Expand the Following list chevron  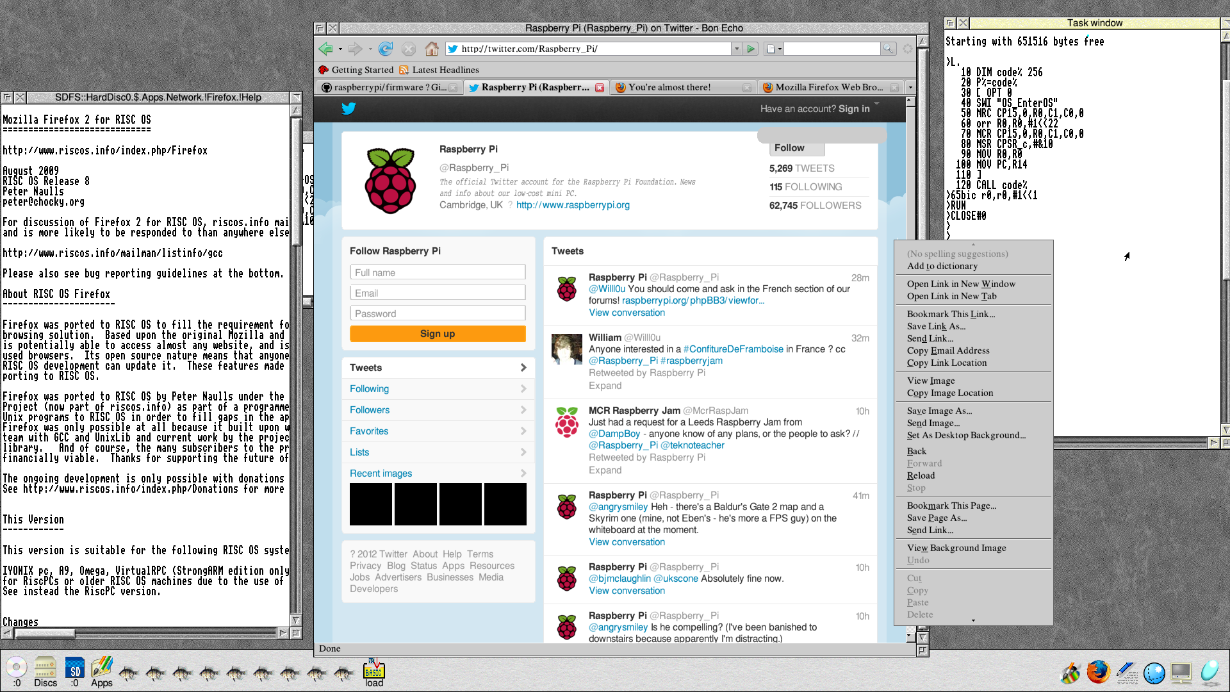click(x=523, y=389)
